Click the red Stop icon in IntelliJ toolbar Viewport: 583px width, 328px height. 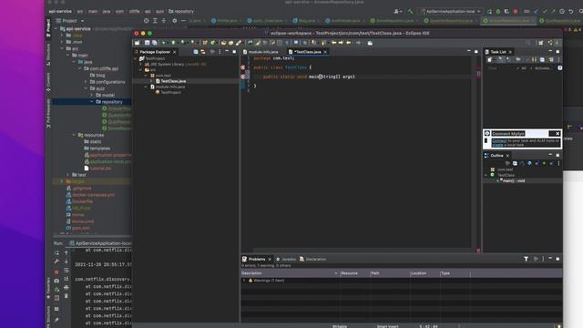516,12
